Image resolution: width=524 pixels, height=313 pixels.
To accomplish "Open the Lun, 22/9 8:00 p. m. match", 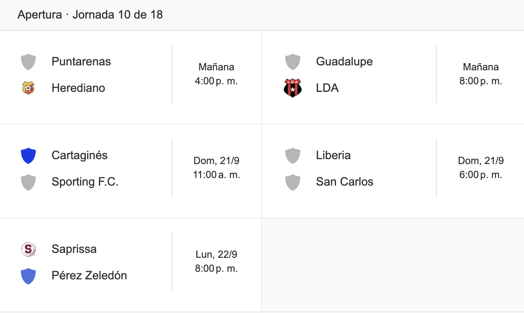I will click(216, 262).
